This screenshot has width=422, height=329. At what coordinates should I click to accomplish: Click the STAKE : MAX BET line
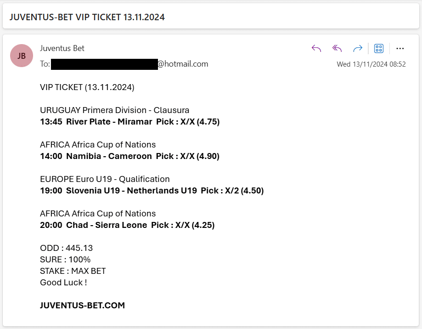[x=73, y=271]
